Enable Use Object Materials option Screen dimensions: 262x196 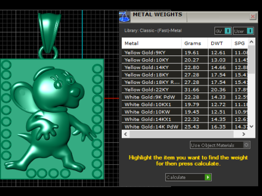(220, 145)
